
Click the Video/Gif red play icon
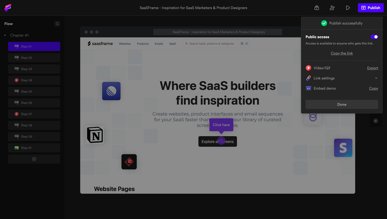308,68
